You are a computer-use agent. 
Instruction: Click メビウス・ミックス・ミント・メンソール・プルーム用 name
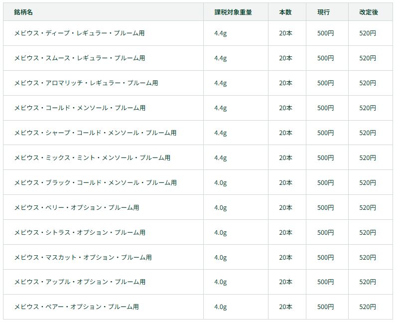[x=92, y=158]
